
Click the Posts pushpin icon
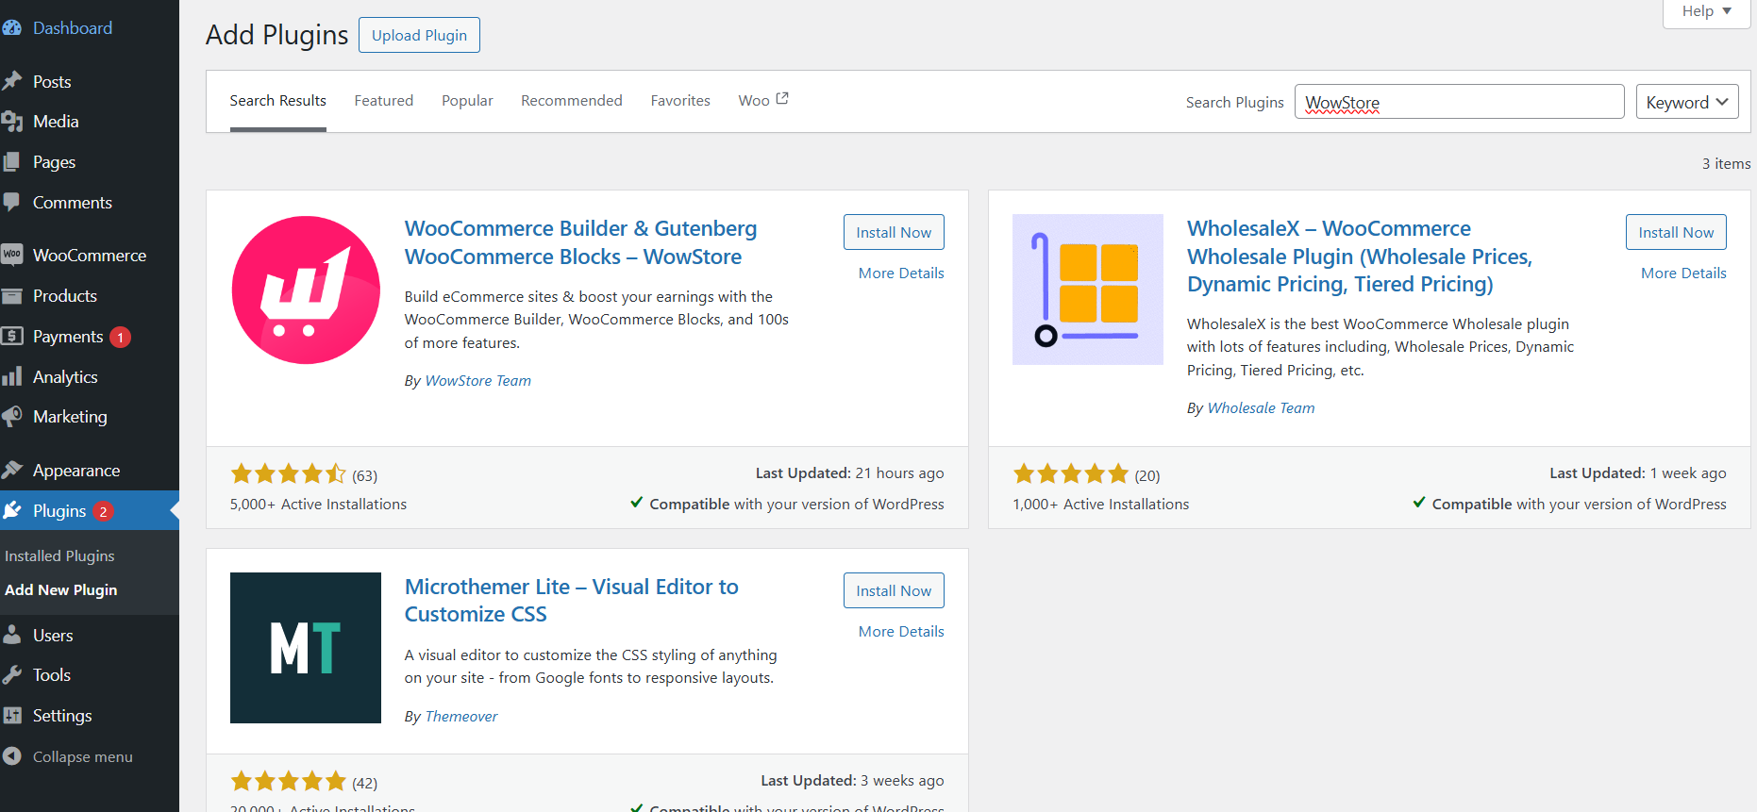click(11, 81)
